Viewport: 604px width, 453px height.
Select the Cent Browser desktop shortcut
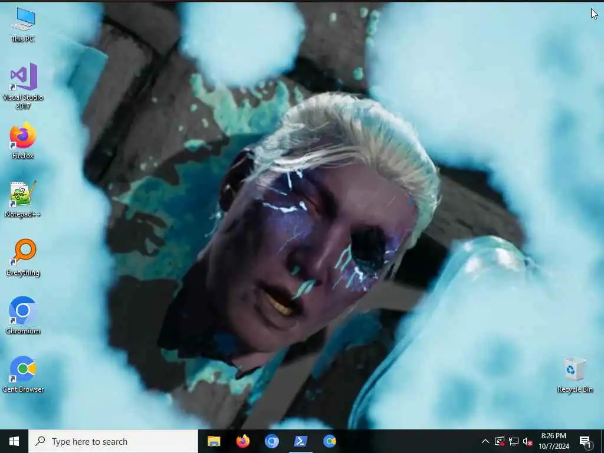(23, 374)
